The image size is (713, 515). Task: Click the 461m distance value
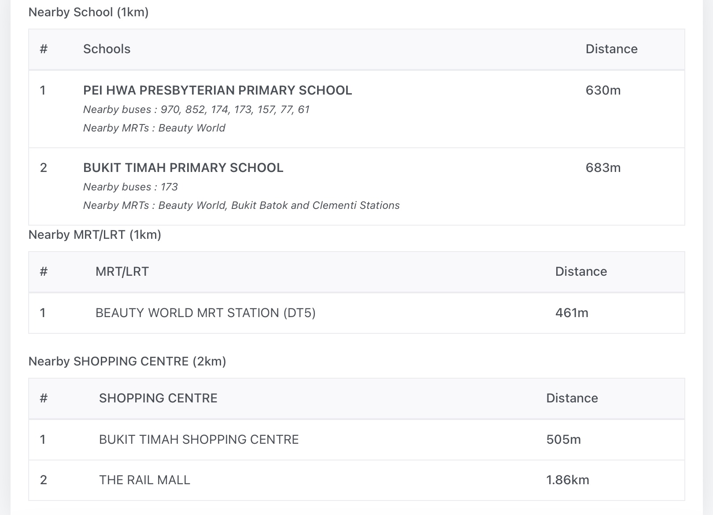[572, 313]
